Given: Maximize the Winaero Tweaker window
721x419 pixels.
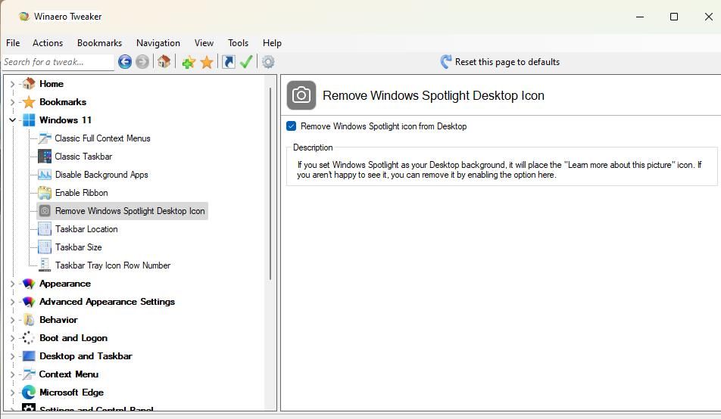Looking at the screenshot, I should (x=673, y=17).
